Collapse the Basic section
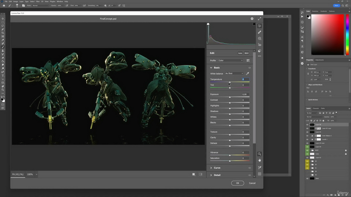The image size is (351, 197). tap(211, 68)
